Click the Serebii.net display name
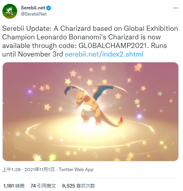Image resolution: width=183 pixels, height=191 pixels. (33, 8)
